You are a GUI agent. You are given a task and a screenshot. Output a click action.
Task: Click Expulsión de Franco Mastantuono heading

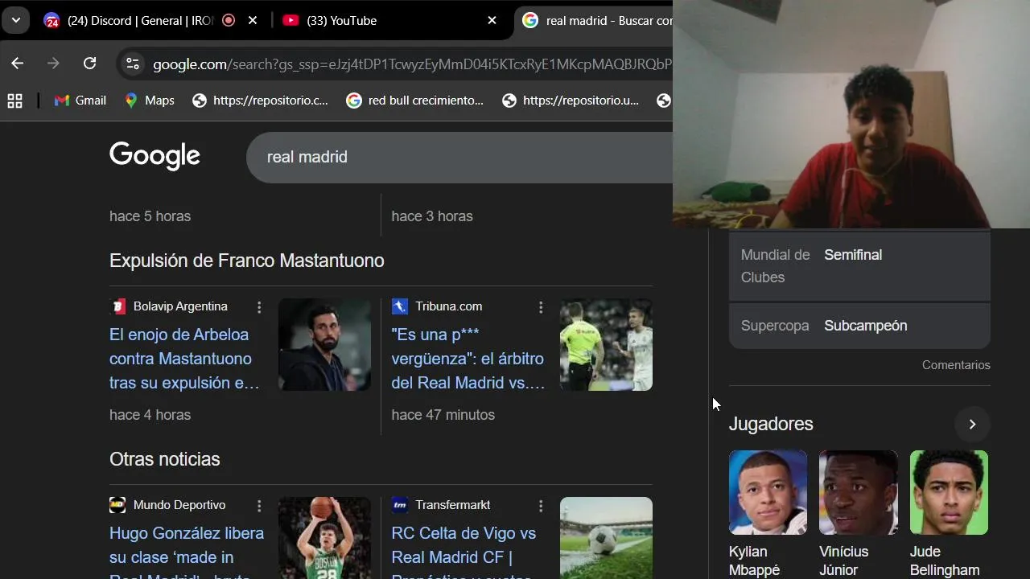tap(246, 261)
